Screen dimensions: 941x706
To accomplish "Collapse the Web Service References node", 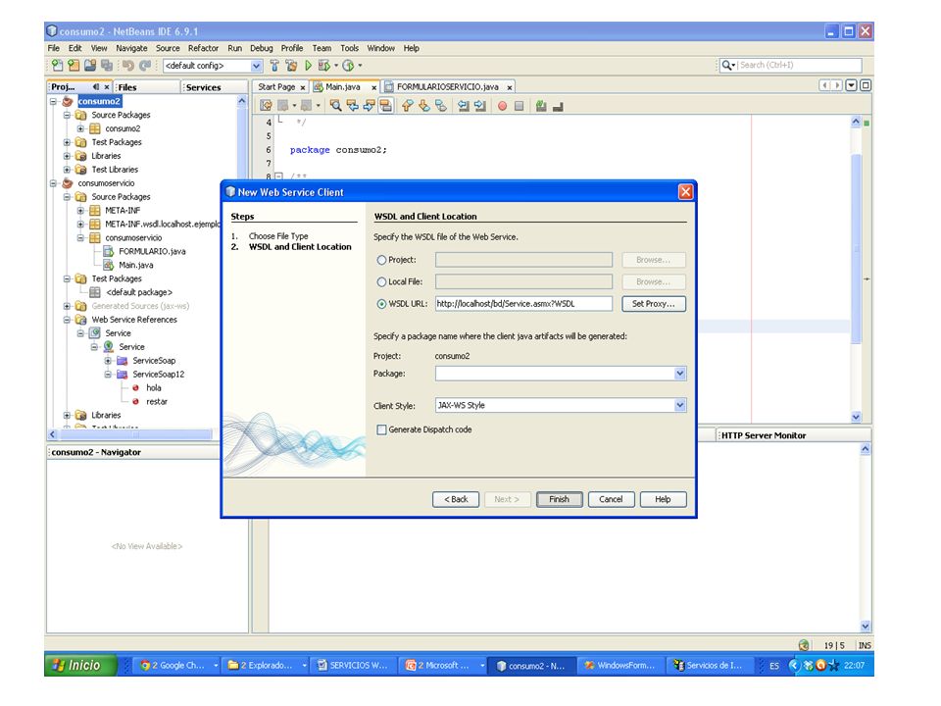I will (x=68, y=320).
